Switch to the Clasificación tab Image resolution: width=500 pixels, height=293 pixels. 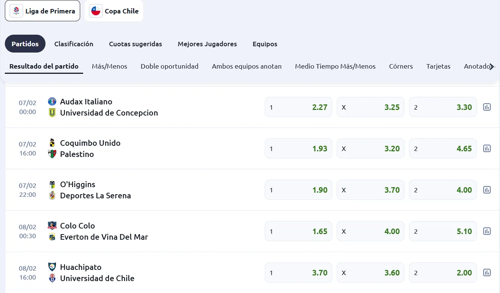[x=74, y=44]
